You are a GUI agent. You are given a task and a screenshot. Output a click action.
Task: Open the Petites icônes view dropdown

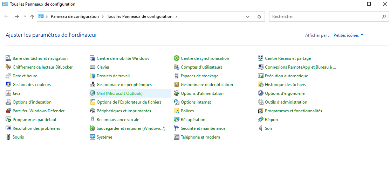[x=348, y=35]
